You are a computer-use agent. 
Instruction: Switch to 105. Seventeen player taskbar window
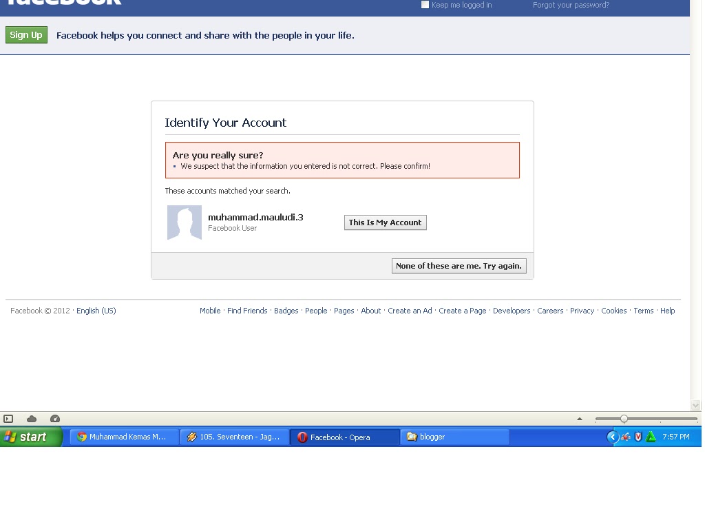pos(234,437)
